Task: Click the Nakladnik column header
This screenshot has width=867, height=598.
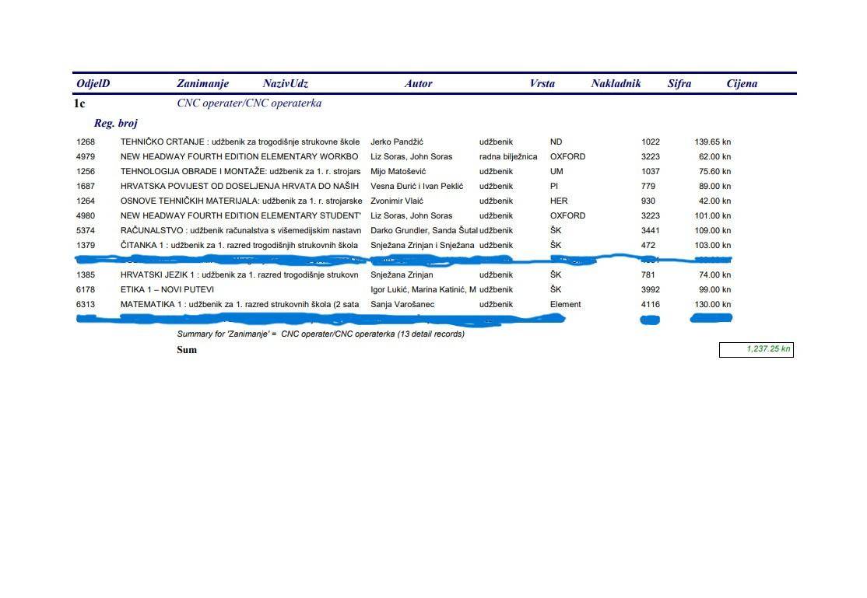Action: (616, 83)
